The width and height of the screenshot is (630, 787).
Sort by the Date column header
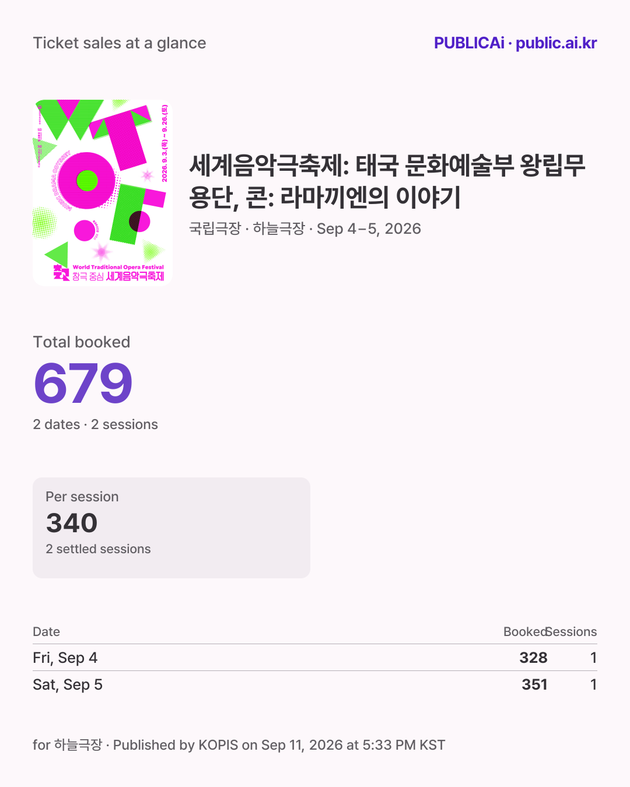pyautogui.click(x=47, y=632)
